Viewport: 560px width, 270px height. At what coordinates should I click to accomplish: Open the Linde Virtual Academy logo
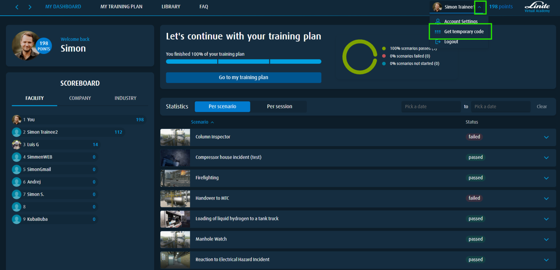[x=537, y=7]
